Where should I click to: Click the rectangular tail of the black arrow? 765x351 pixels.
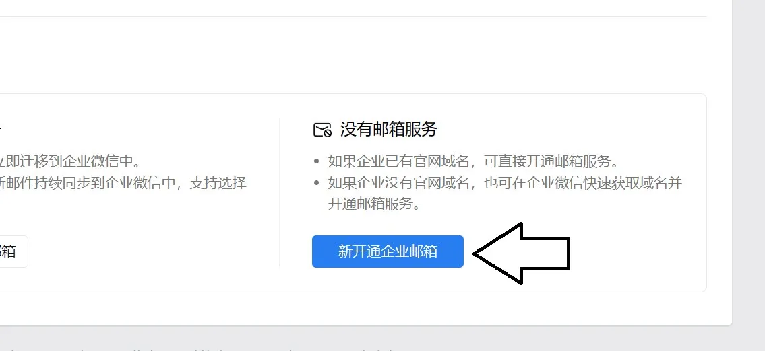[x=545, y=253]
